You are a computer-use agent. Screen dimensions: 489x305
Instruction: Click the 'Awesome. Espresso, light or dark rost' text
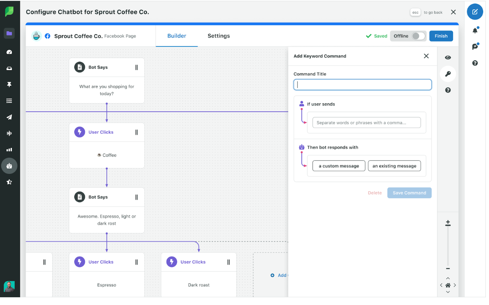[107, 220]
